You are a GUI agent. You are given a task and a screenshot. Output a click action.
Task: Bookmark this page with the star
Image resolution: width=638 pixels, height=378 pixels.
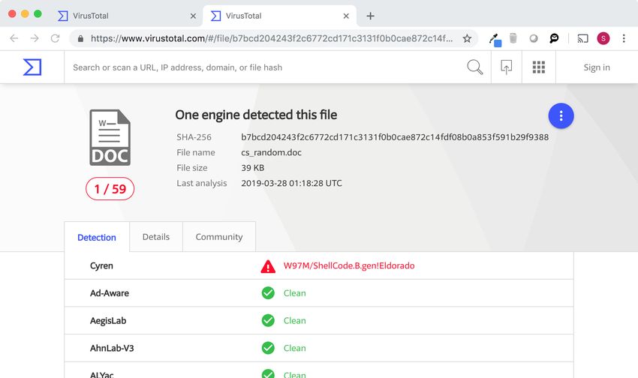pyautogui.click(x=467, y=38)
